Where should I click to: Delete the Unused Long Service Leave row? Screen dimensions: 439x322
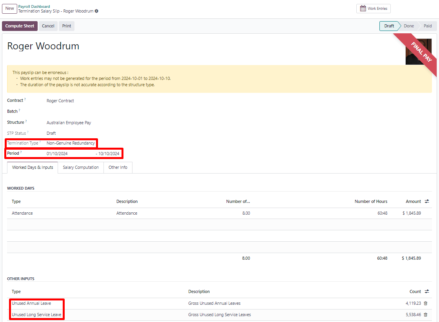point(425,315)
